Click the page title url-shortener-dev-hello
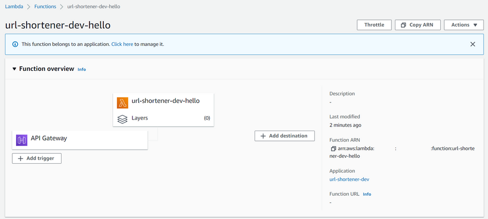This screenshot has height=219, width=488. tap(58, 25)
